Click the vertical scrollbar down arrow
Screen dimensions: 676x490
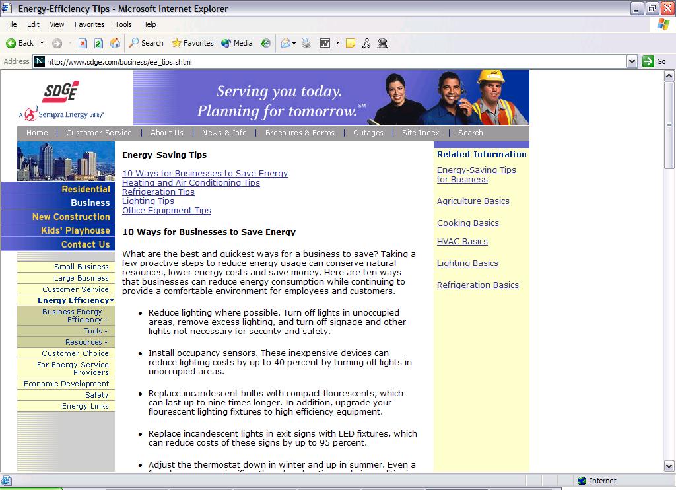point(669,466)
